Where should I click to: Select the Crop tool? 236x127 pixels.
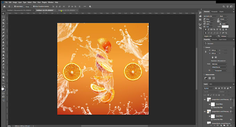(3, 26)
